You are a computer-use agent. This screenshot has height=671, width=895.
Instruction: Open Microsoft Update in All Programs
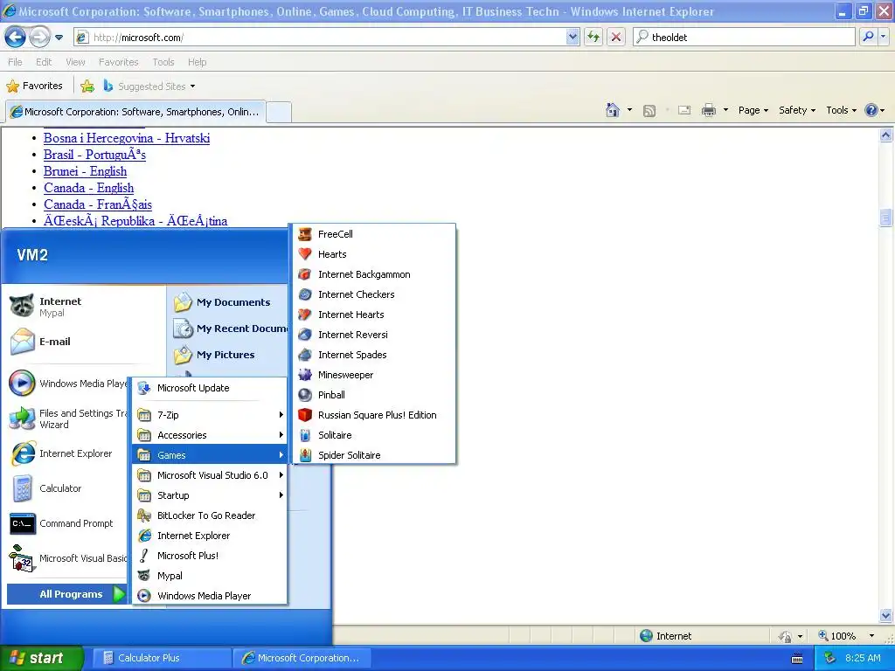210,388
